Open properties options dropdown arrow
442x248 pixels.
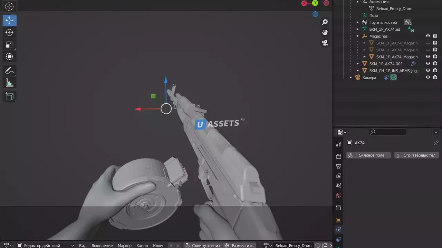(x=436, y=132)
